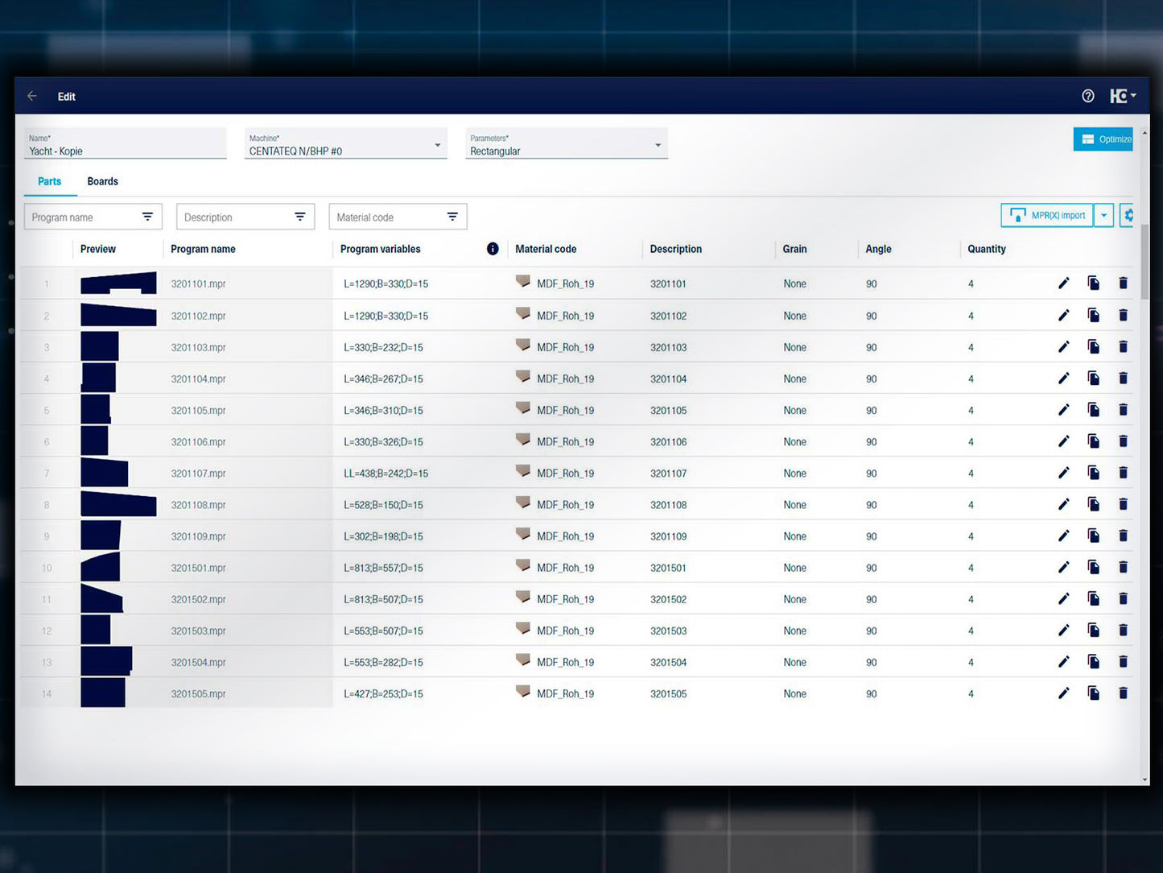Image resolution: width=1163 pixels, height=873 pixels.
Task: Open settings gear next to MPR(X) import
Action: point(1128,216)
